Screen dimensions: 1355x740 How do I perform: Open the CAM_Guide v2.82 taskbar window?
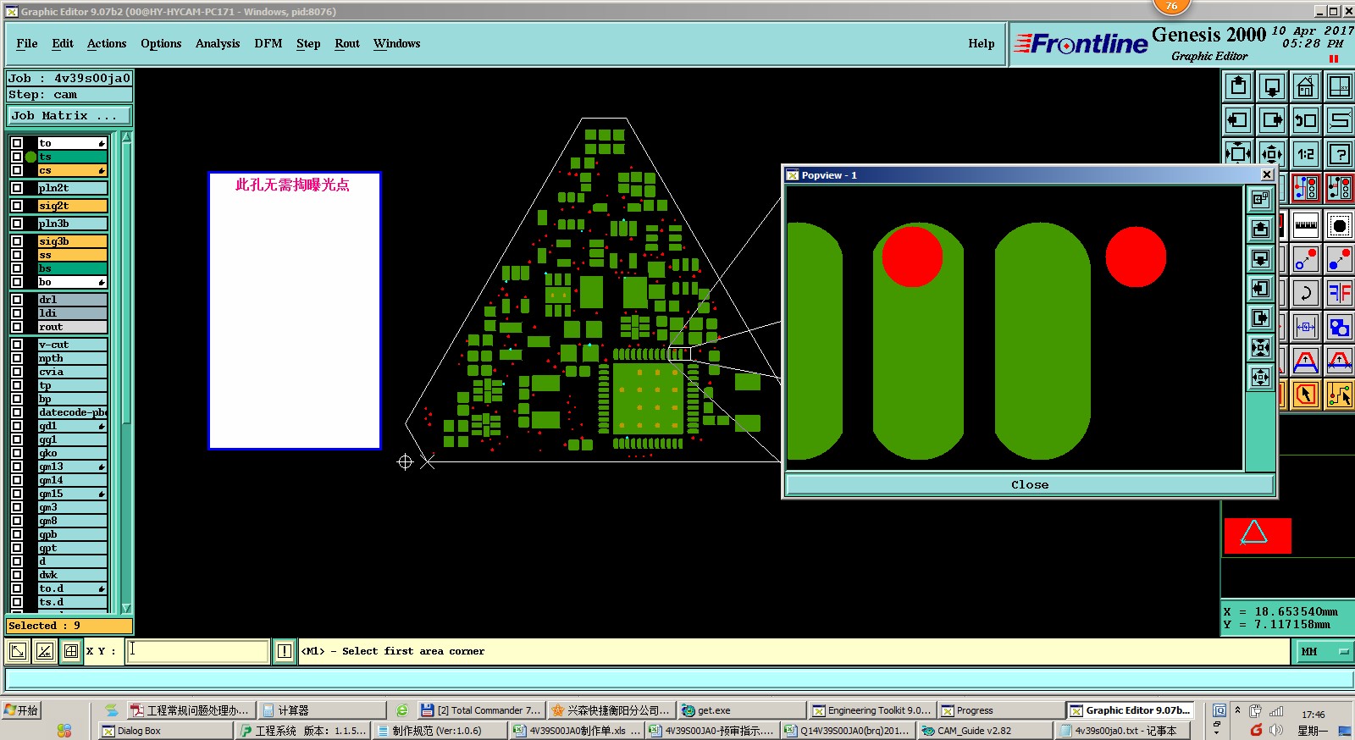[x=984, y=731]
